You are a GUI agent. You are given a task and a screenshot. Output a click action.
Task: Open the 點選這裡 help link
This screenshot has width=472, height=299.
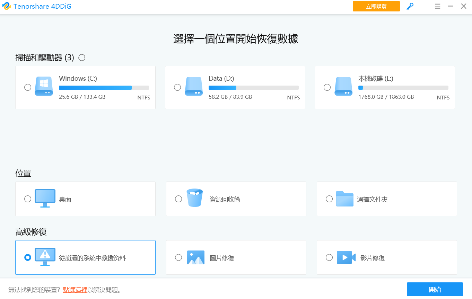pos(75,290)
